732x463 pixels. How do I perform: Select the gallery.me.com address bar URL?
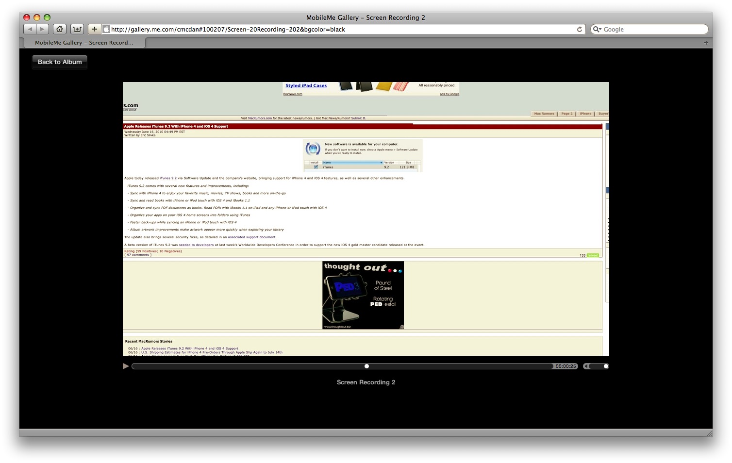click(x=228, y=29)
